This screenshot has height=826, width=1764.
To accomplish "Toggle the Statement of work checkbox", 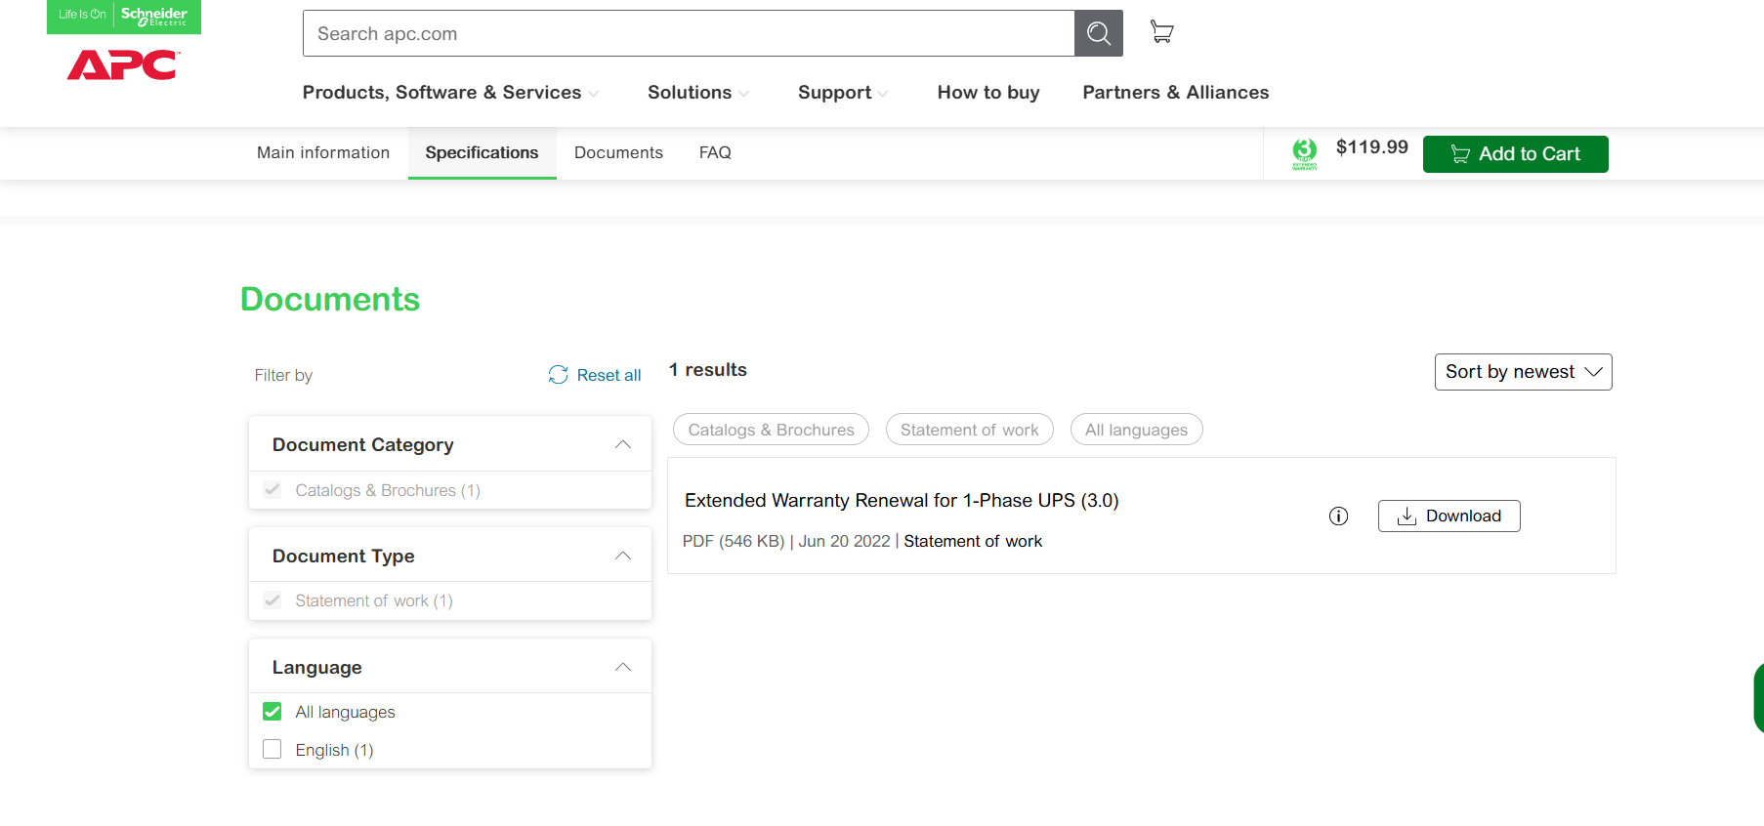I will coord(273,600).
